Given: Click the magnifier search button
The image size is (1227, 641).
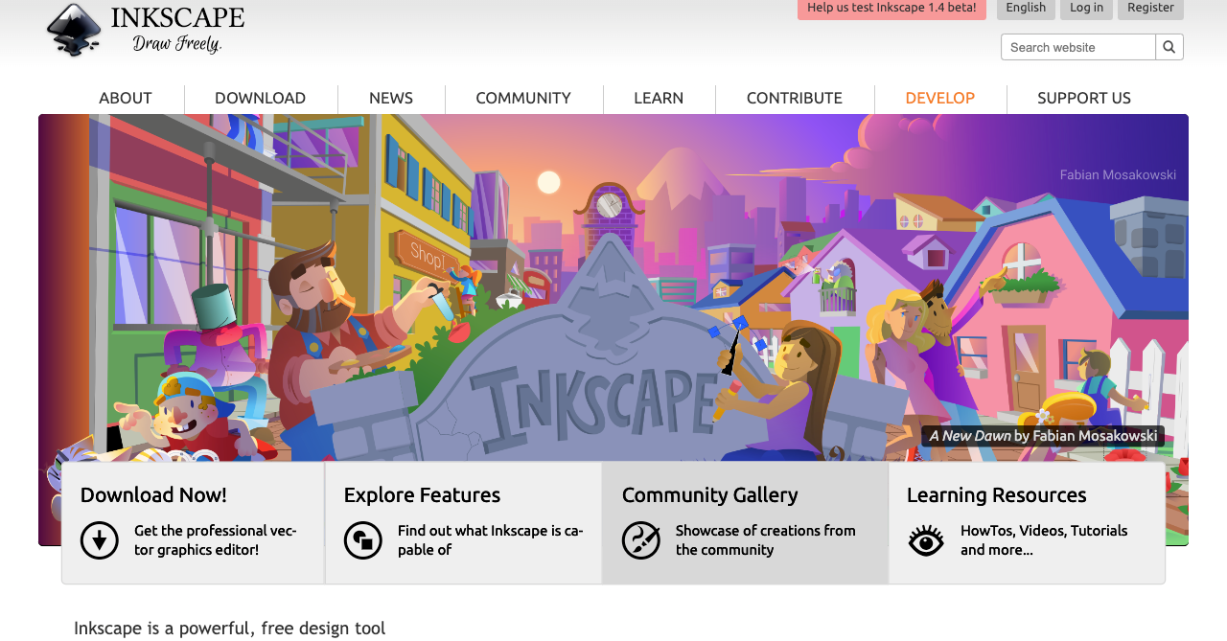Looking at the screenshot, I should click(x=1169, y=47).
